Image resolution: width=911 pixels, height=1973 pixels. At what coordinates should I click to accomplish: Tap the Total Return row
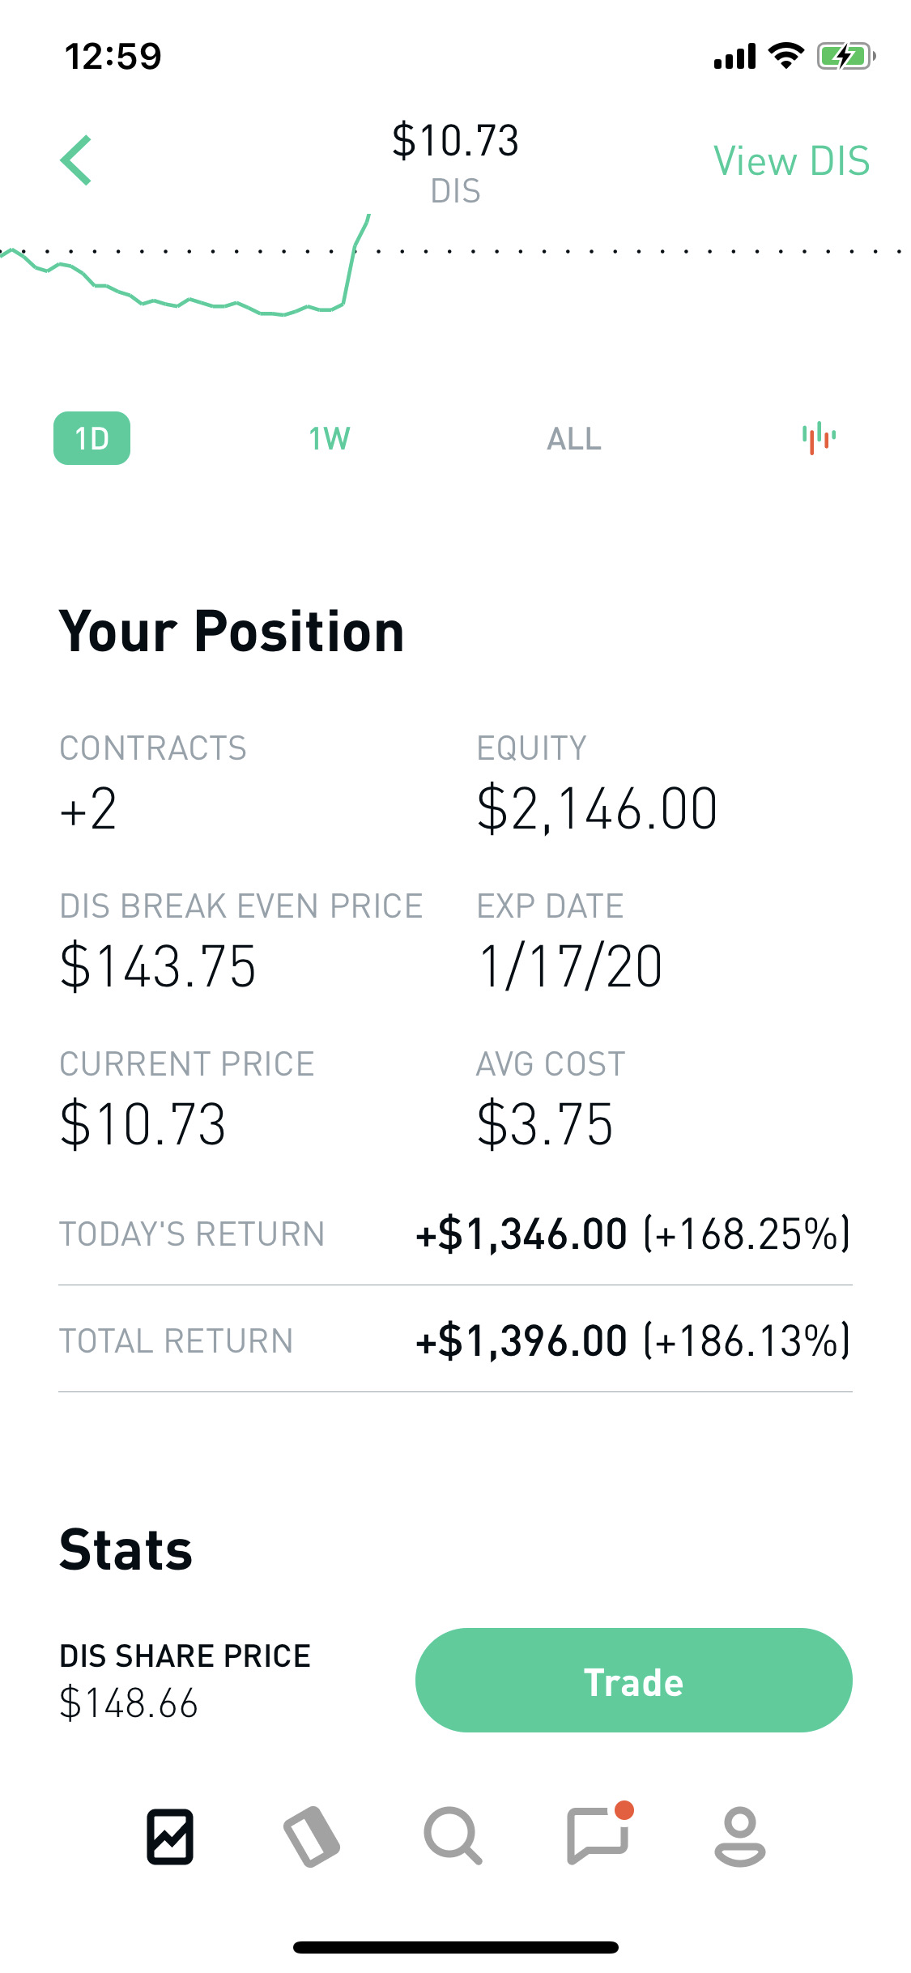coord(455,1340)
